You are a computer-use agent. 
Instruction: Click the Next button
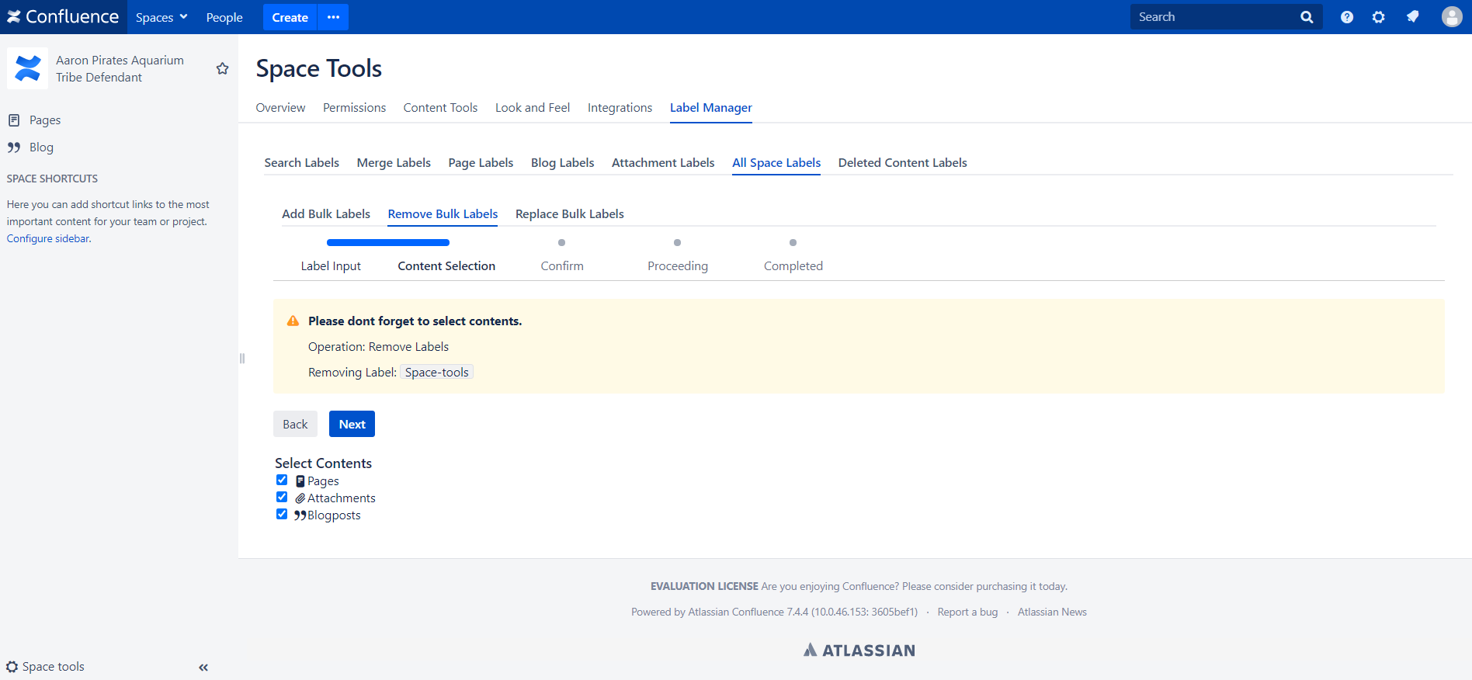pos(352,424)
